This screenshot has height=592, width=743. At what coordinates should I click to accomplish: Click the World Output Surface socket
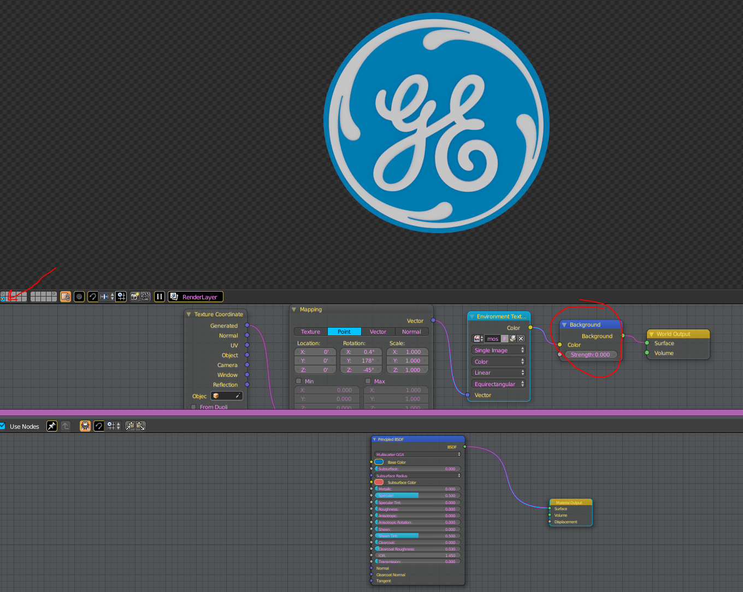pyautogui.click(x=647, y=343)
